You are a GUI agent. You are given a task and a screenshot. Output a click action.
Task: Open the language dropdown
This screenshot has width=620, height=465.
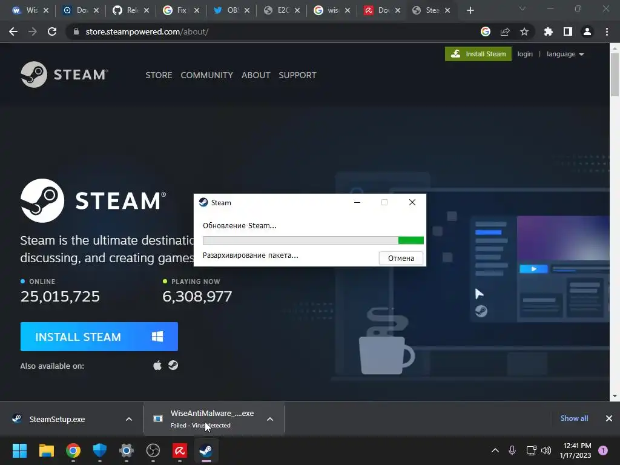pos(565,54)
